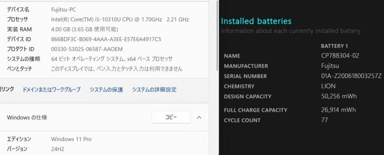Select the device ID 866BDF3C-B069-4AAA-A3EE-E57E6A4917C5
The image size is (384, 155).
coord(106,39)
